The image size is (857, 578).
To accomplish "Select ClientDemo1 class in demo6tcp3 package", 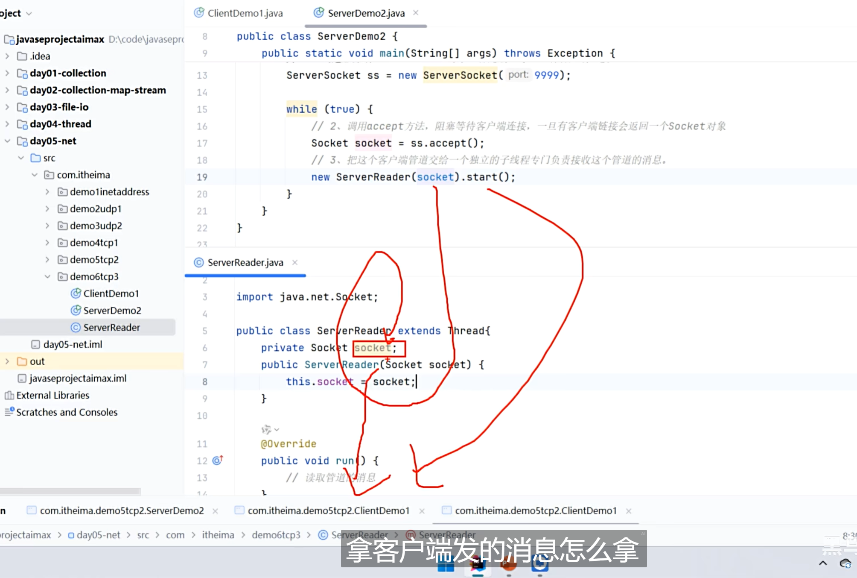I will click(x=111, y=293).
